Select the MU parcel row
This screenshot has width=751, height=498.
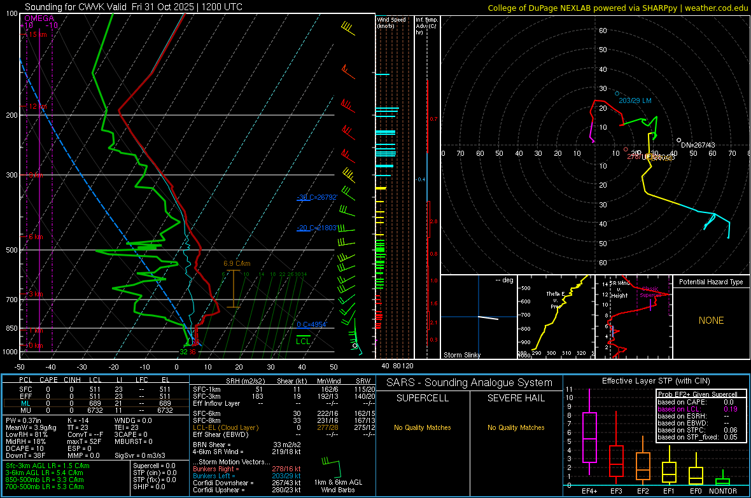tap(96, 410)
